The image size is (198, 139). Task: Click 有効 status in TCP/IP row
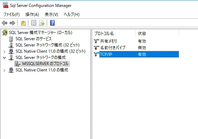(x=142, y=54)
